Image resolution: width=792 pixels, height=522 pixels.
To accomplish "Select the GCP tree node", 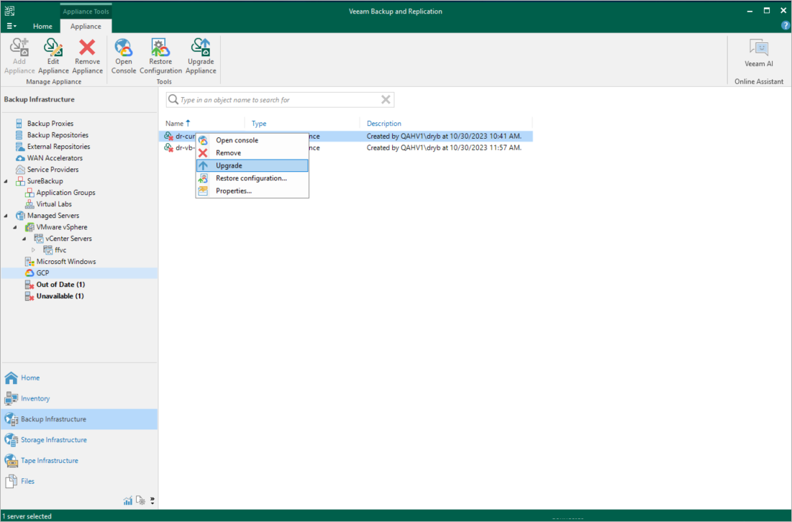I will [42, 273].
